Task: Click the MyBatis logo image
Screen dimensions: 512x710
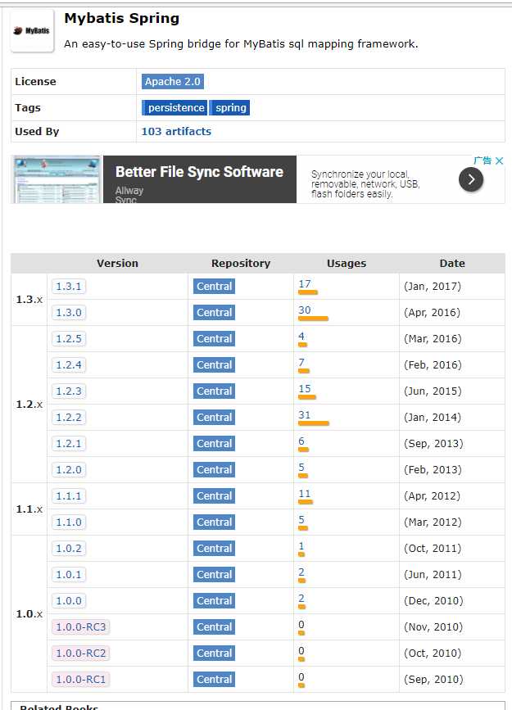Action: click(x=32, y=31)
